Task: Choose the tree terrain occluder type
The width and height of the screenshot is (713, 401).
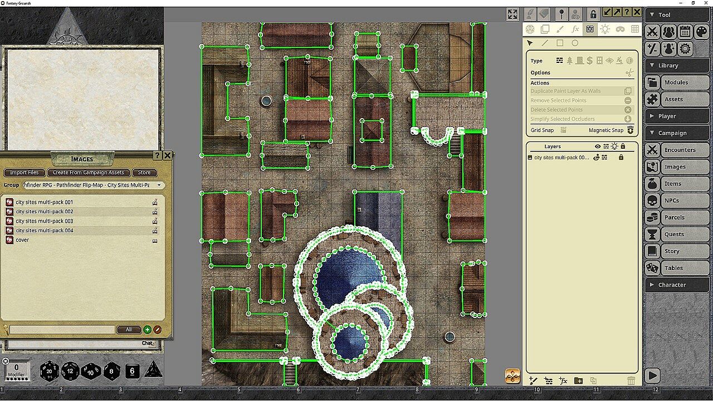Action: (569, 61)
